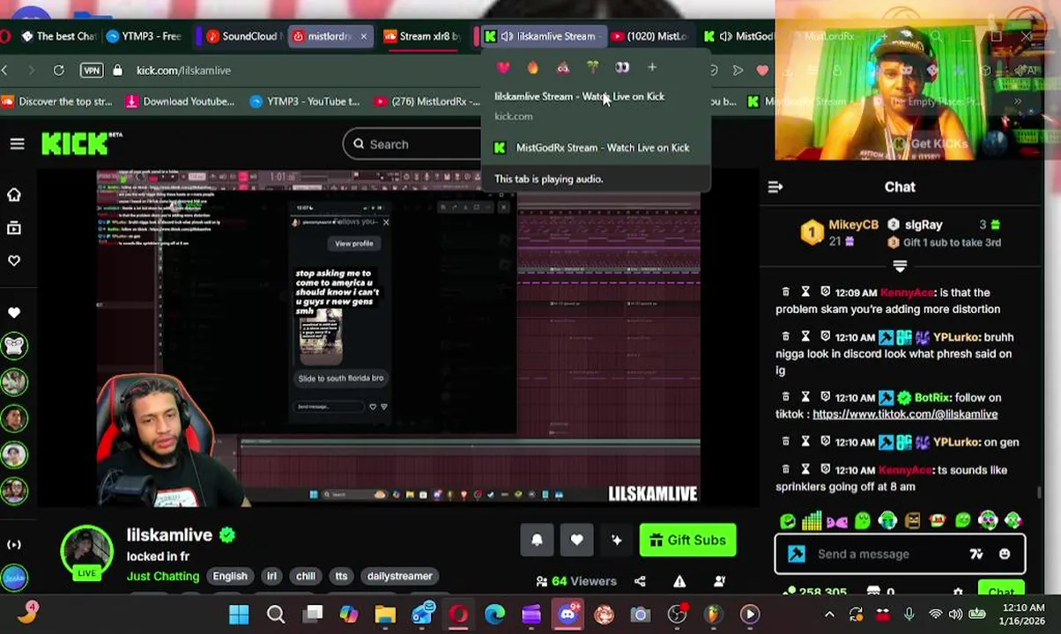Expand the sidebar recommended channels toggle
Image resolution: width=1061 pixels, height=634 pixels.
[x=14, y=545]
